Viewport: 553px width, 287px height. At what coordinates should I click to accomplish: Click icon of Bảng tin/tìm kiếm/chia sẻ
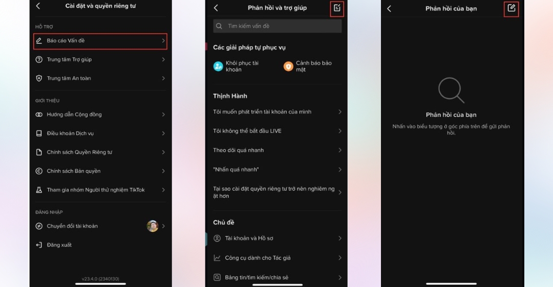pos(217,277)
